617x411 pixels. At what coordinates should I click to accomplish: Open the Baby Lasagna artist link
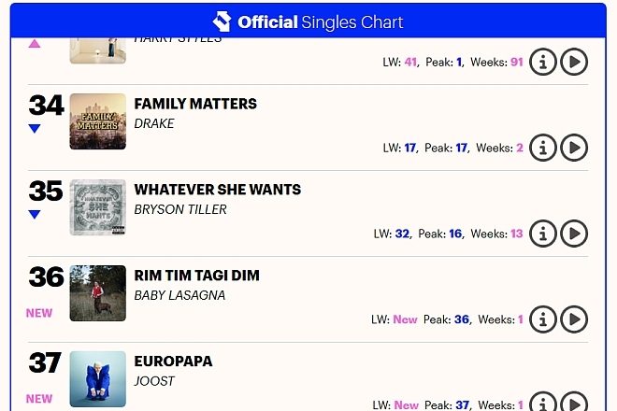pyautogui.click(x=179, y=295)
